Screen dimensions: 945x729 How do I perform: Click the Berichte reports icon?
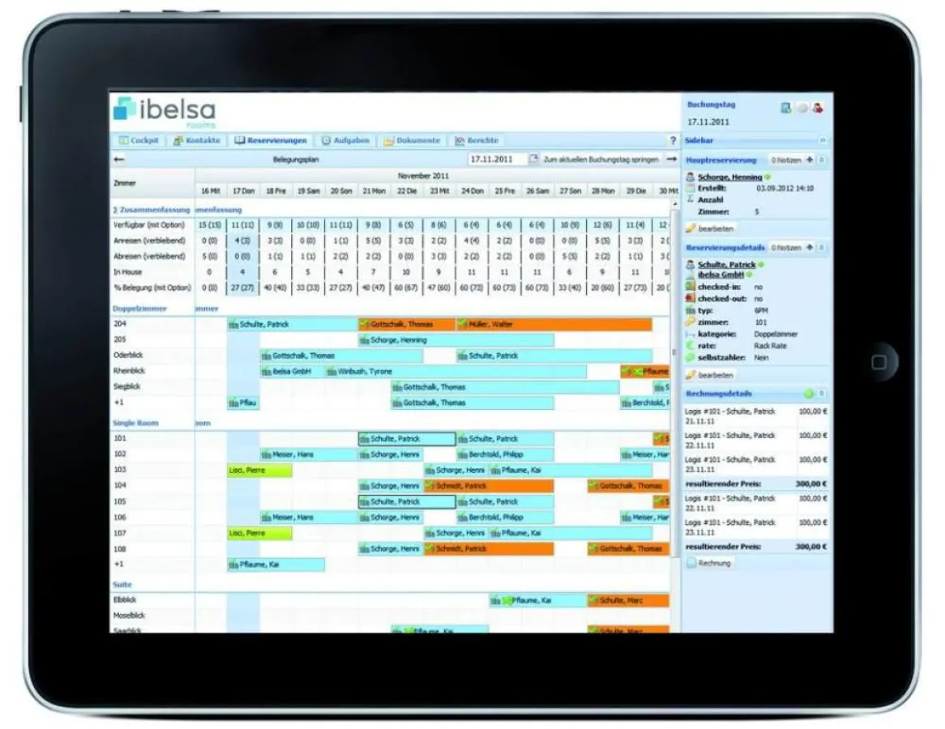pos(459,140)
